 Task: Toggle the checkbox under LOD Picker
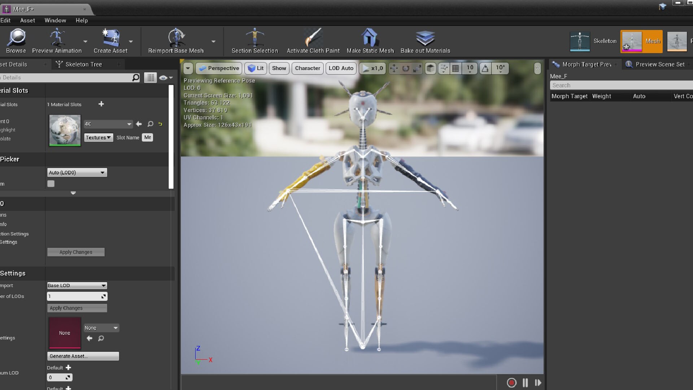coord(51,184)
